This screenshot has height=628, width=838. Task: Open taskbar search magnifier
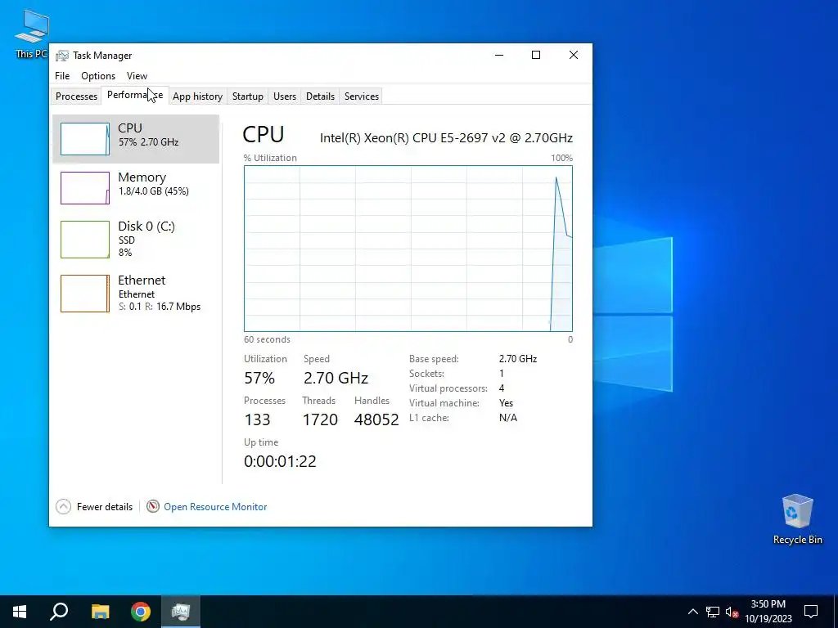click(59, 612)
